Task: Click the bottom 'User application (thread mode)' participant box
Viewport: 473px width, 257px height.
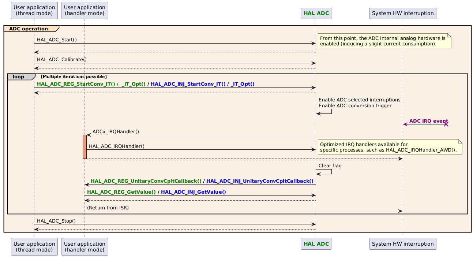Action: tap(34, 246)
